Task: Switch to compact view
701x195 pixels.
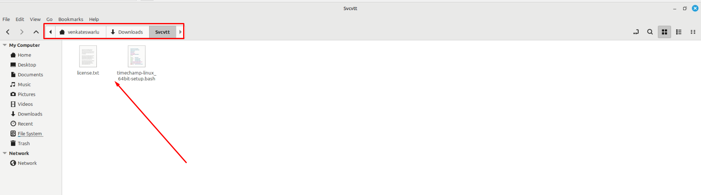Action: click(x=693, y=32)
